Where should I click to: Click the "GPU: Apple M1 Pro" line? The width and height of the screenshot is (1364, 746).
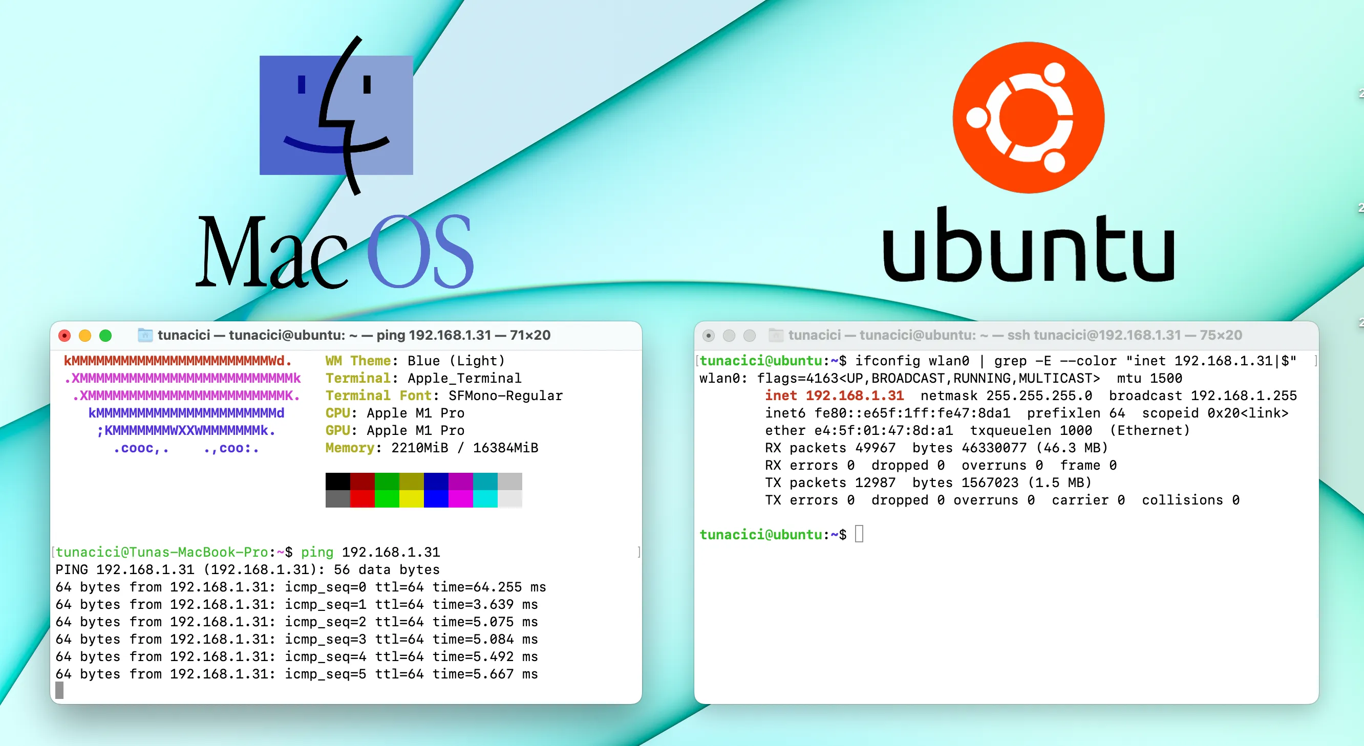(x=394, y=431)
